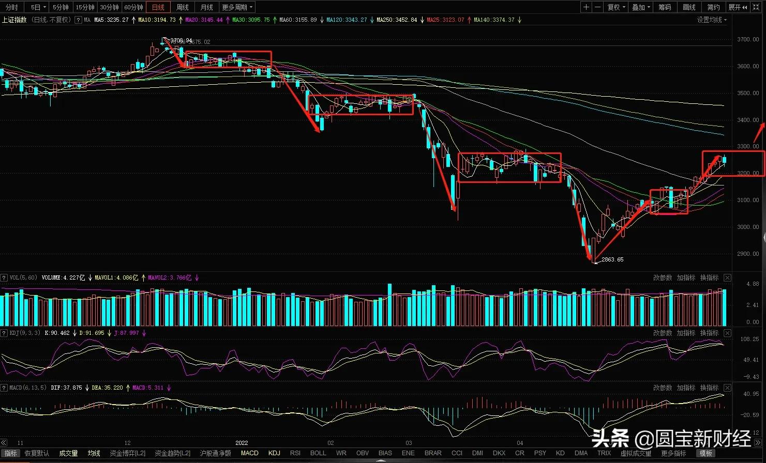The width and height of the screenshot is (766, 463).
Task: Select RSI indicator in bottom bar
Action: coord(295,453)
